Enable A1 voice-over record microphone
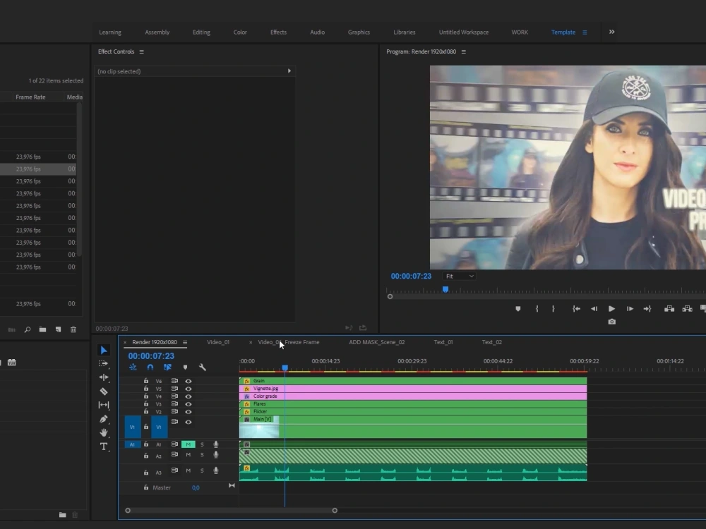The image size is (706, 529). click(x=216, y=444)
